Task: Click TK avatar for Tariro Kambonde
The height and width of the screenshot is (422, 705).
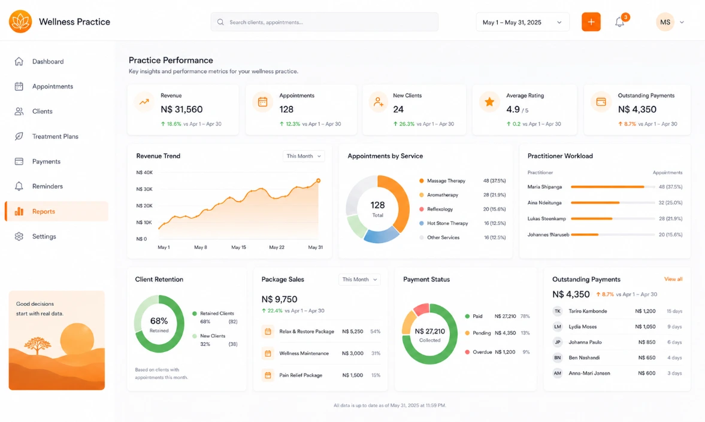Action: click(x=558, y=311)
